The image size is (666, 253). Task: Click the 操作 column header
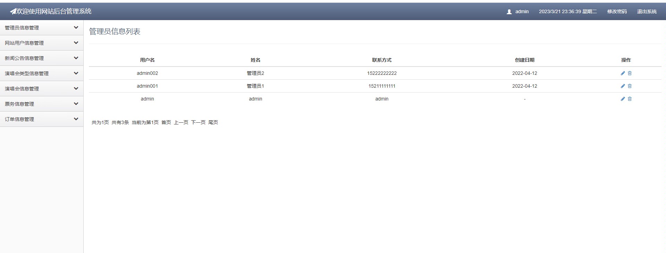[x=626, y=60]
